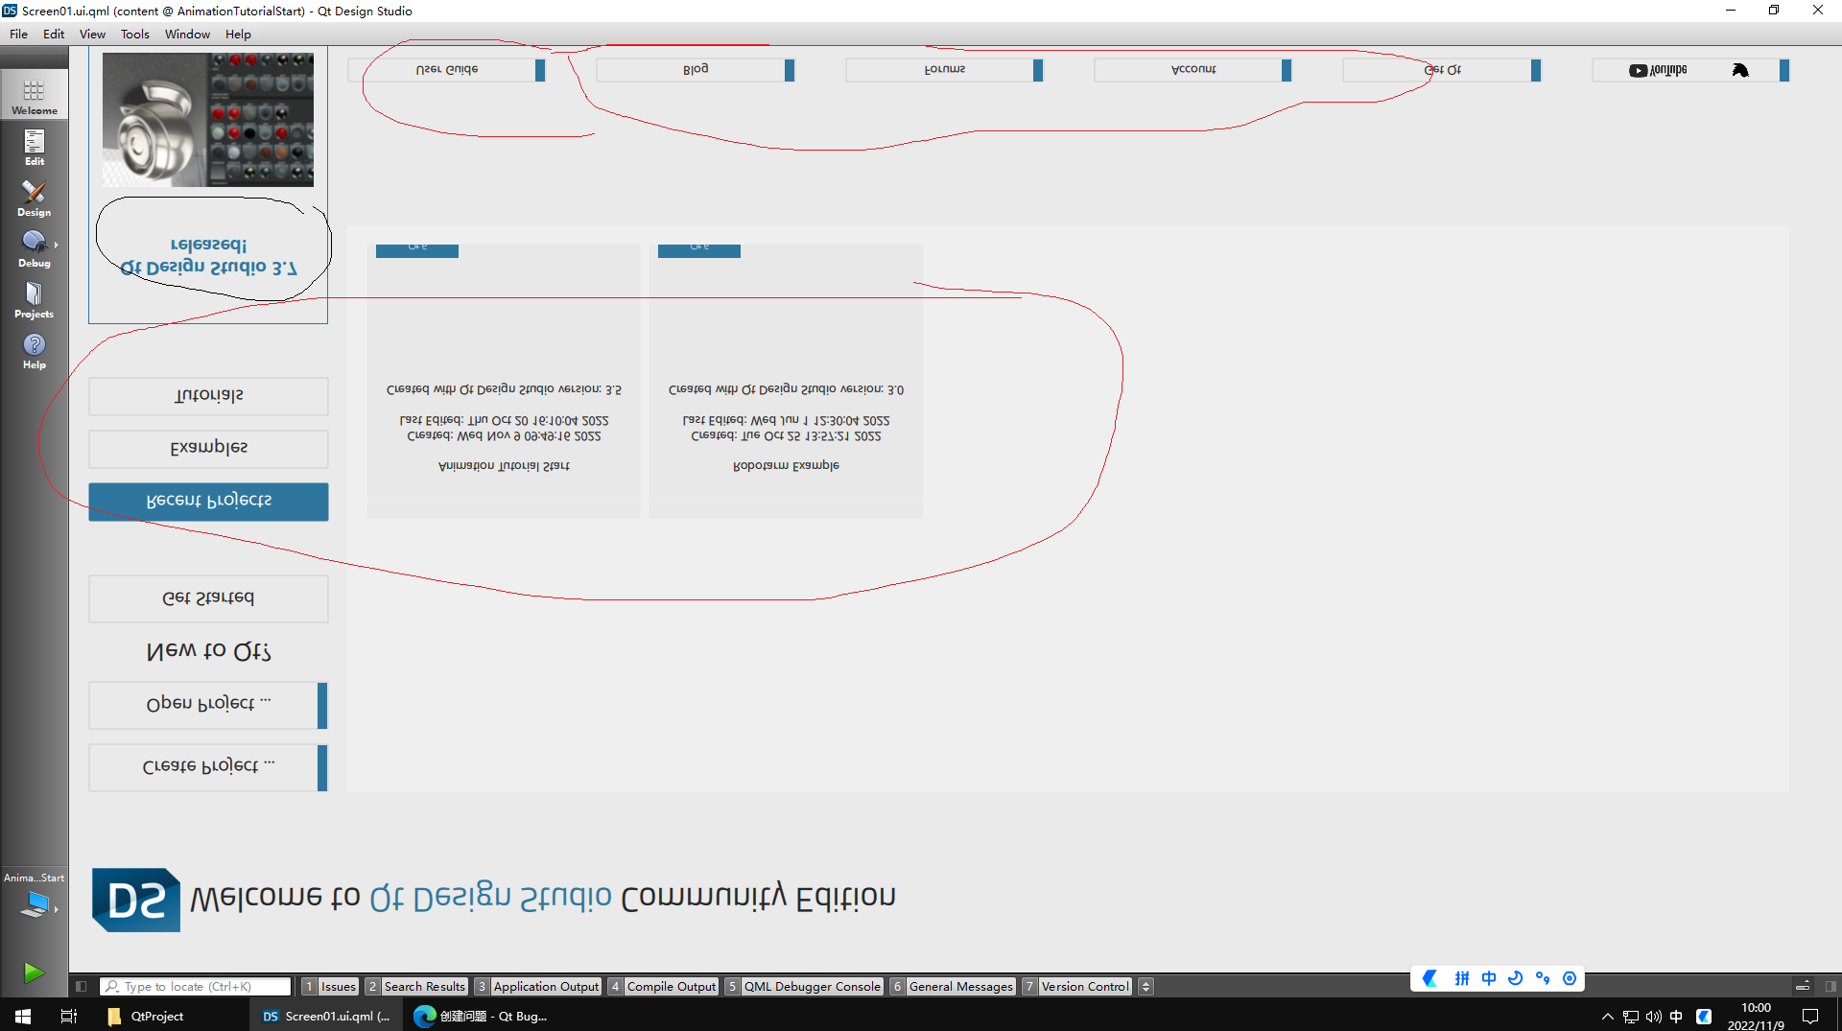Open the Tools menu
This screenshot has height=1031, width=1842.
pos(134,34)
